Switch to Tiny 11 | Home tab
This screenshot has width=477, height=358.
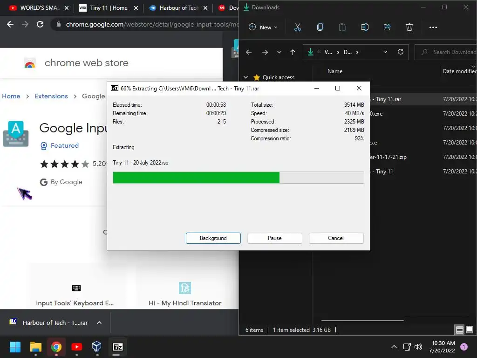tap(104, 8)
